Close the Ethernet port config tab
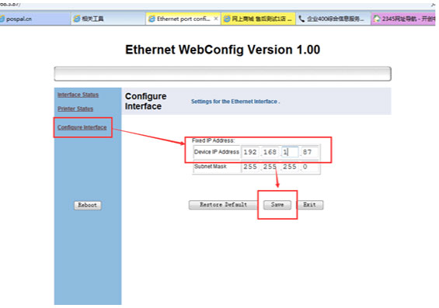The image size is (439, 308). [215, 19]
